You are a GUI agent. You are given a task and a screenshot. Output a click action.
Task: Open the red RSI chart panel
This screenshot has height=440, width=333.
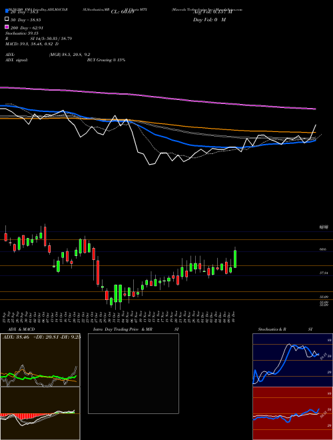pos(292,413)
